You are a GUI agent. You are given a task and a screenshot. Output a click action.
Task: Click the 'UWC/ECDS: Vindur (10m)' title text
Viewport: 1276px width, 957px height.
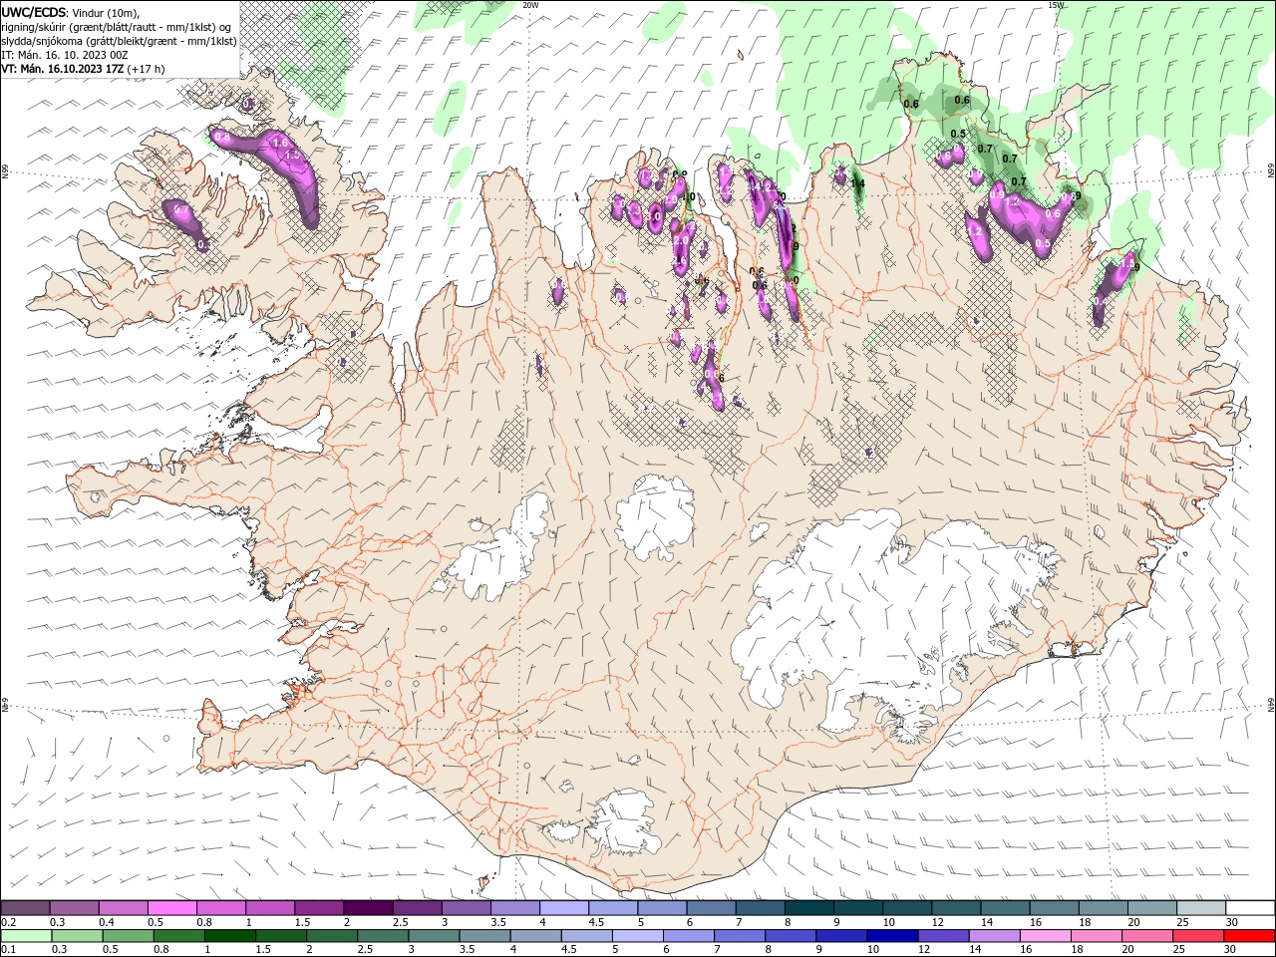pyautogui.click(x=71, y=12)
